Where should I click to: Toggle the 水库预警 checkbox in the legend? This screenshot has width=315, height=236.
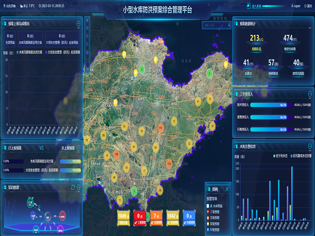(208, 205)
